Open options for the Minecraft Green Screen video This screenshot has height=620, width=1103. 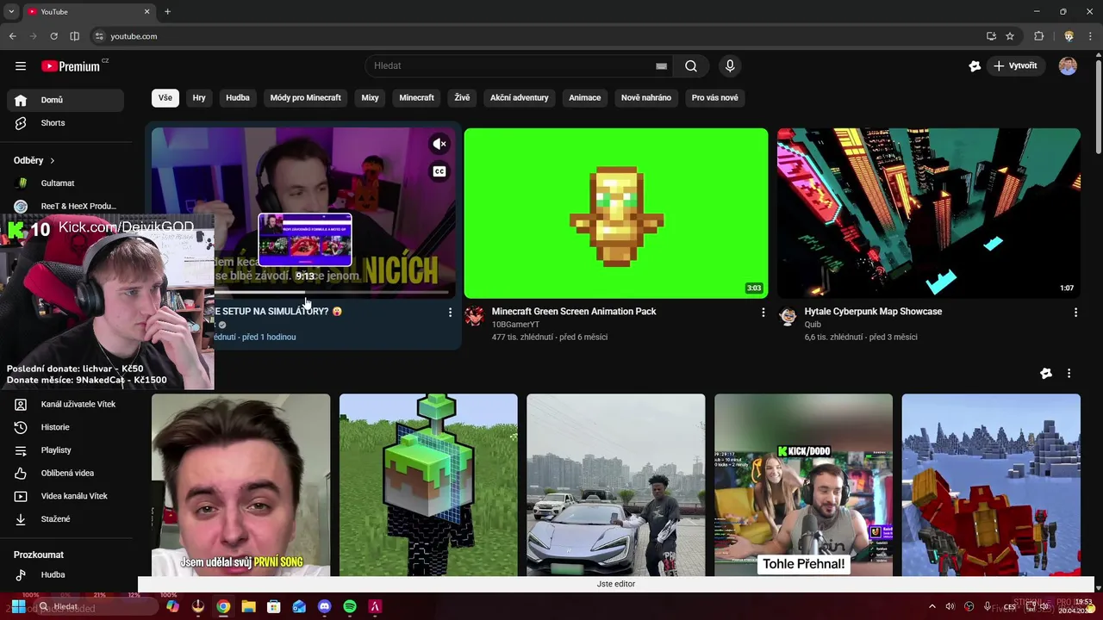(x=763, y=313)
